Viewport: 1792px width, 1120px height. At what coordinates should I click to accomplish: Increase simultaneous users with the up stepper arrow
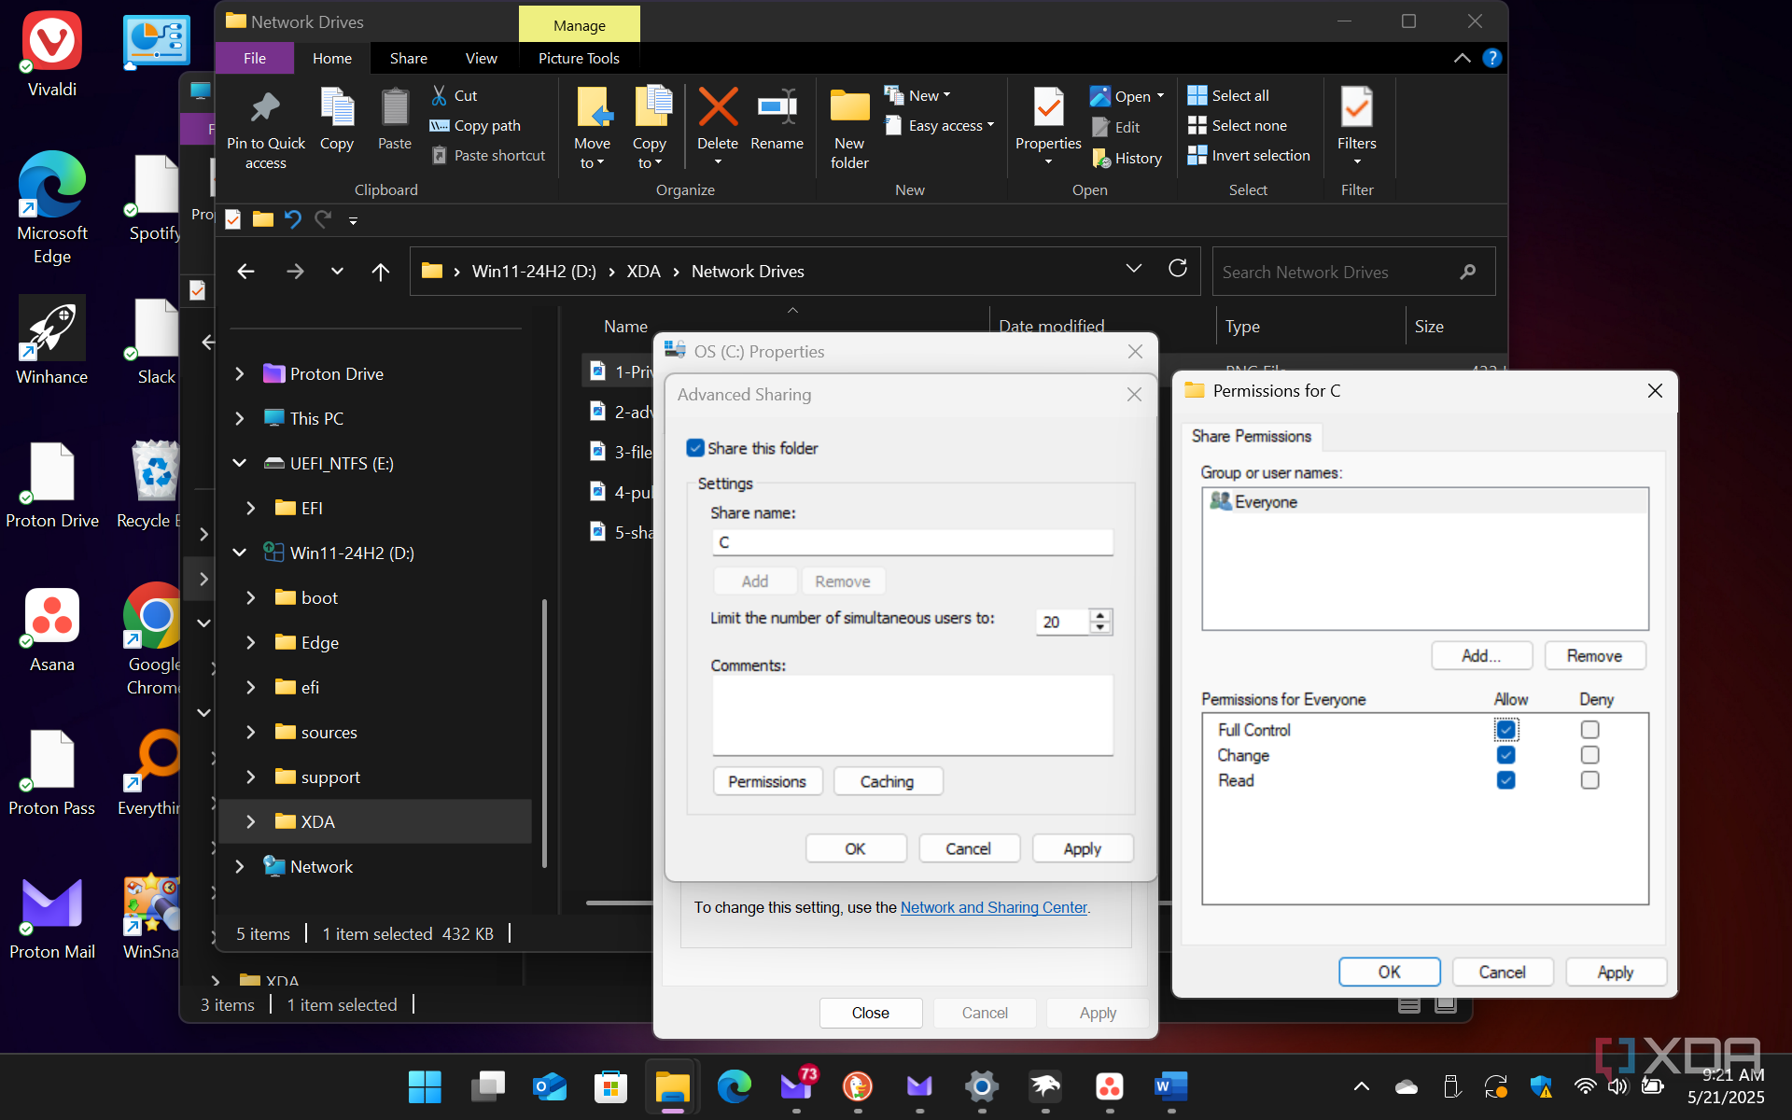tap(1100, 615)
